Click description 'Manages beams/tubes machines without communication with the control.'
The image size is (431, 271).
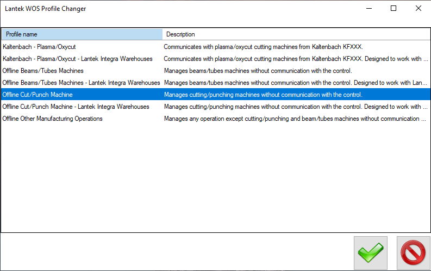tap(258, 71)
